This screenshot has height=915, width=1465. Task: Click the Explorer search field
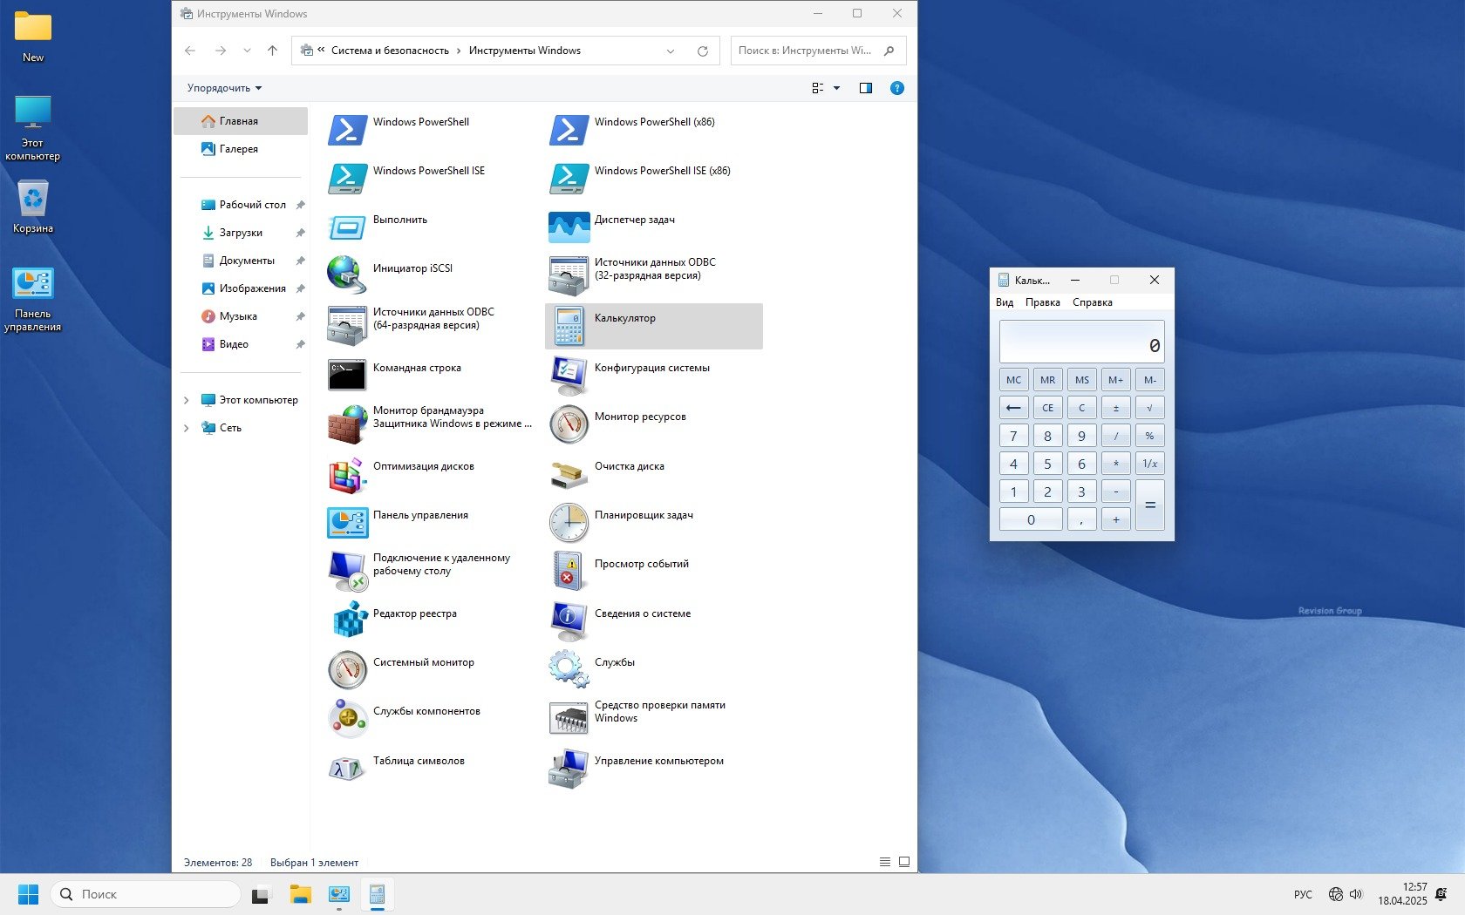(x=807, y=51)
